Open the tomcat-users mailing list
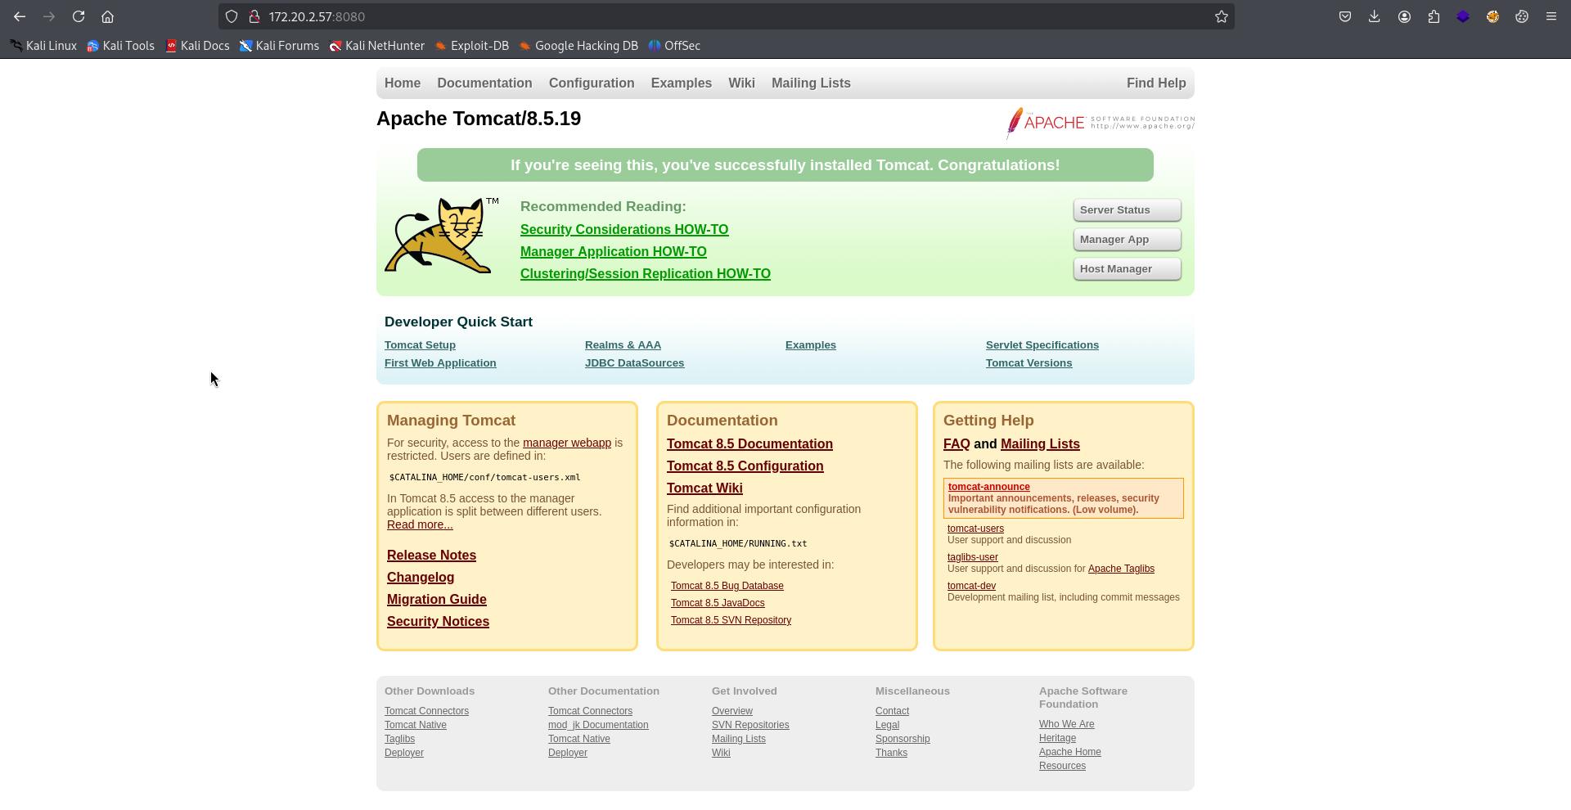Viewport: 1571px width, 810px height. [x=975, y=529]
